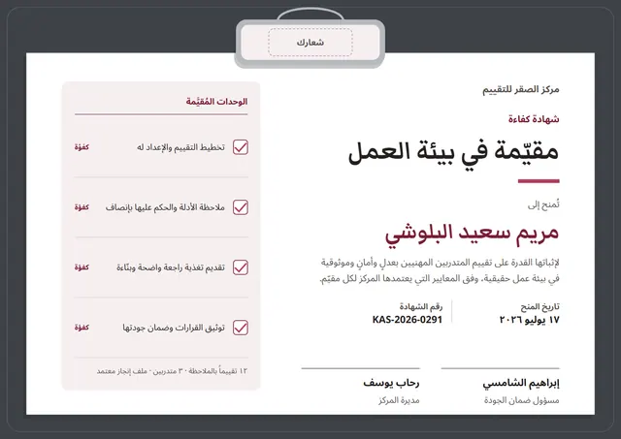Select the unit text ملاحظة الأدلة والحكم عليها بإنصاف

[x=165, y=207]
